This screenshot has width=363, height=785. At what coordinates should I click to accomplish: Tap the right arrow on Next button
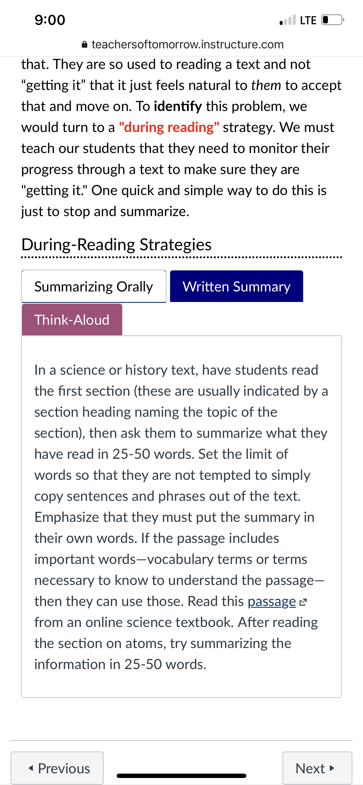click(x=332, y=768)
